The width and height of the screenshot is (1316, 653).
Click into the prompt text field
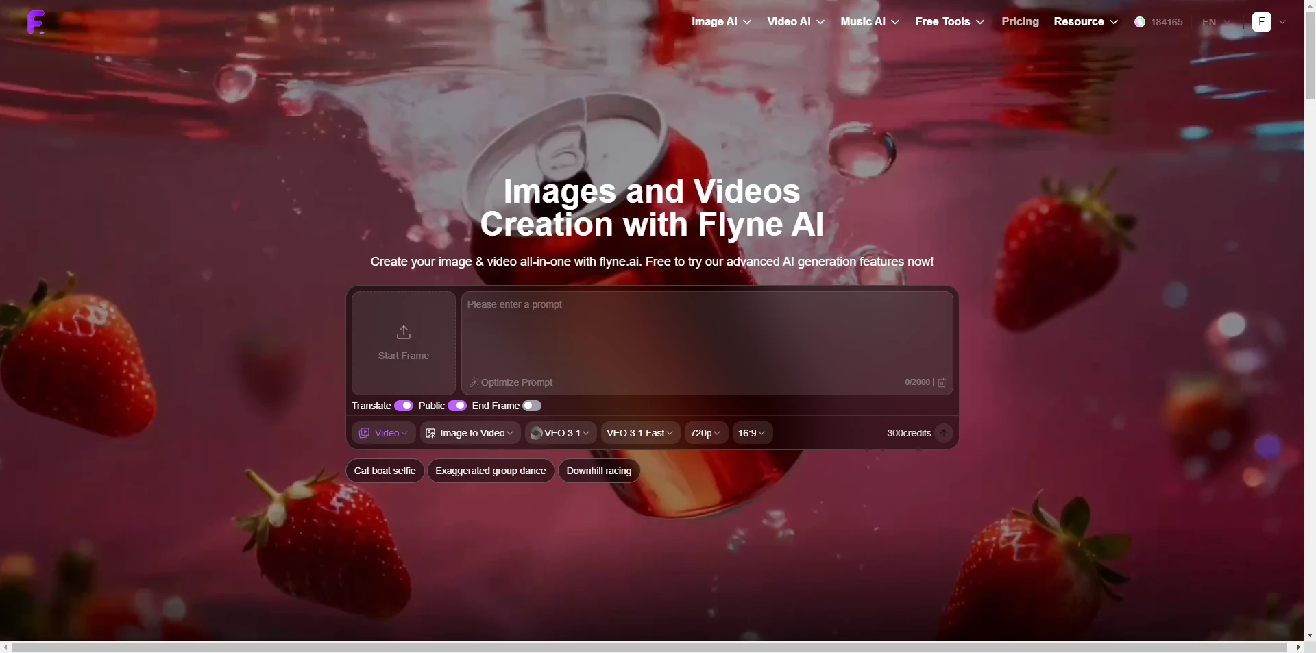(x=706, y=336)
